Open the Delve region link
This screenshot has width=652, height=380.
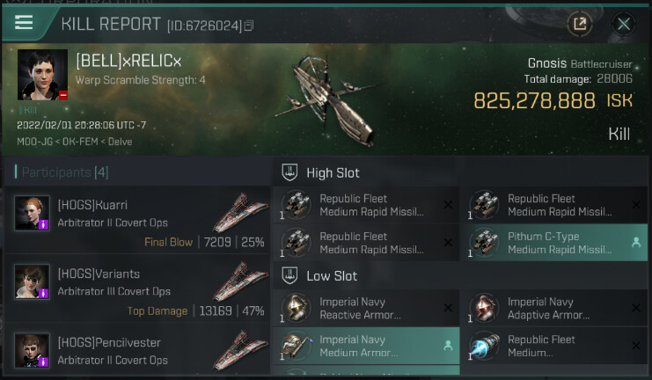tap(121, 142)
